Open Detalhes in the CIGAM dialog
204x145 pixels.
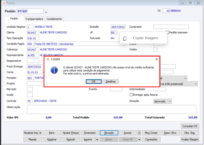[111, 82]
